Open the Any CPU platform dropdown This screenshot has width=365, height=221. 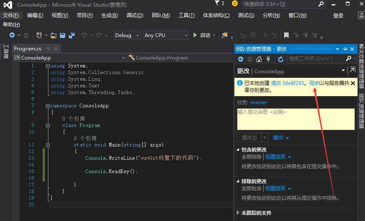point(186,35)
